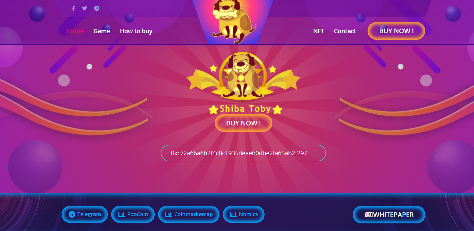
Task: Click the Shiba Toby title text
Action: click(245, 109)
